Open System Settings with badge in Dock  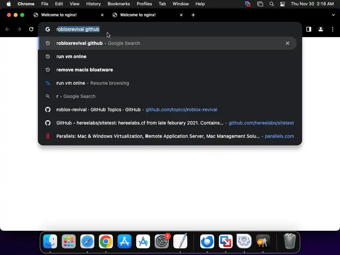point(162,241)
